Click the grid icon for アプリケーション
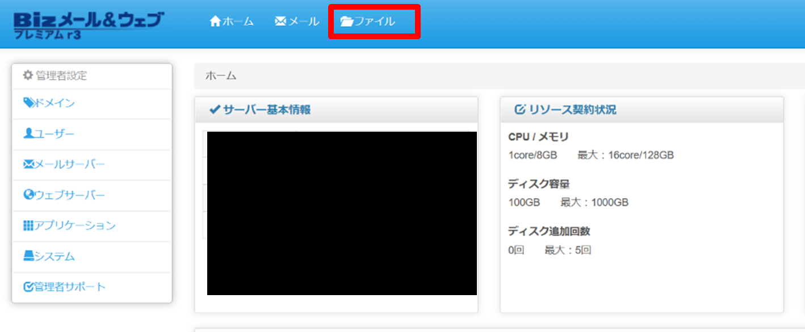805x332 pixels. point(28,225)
